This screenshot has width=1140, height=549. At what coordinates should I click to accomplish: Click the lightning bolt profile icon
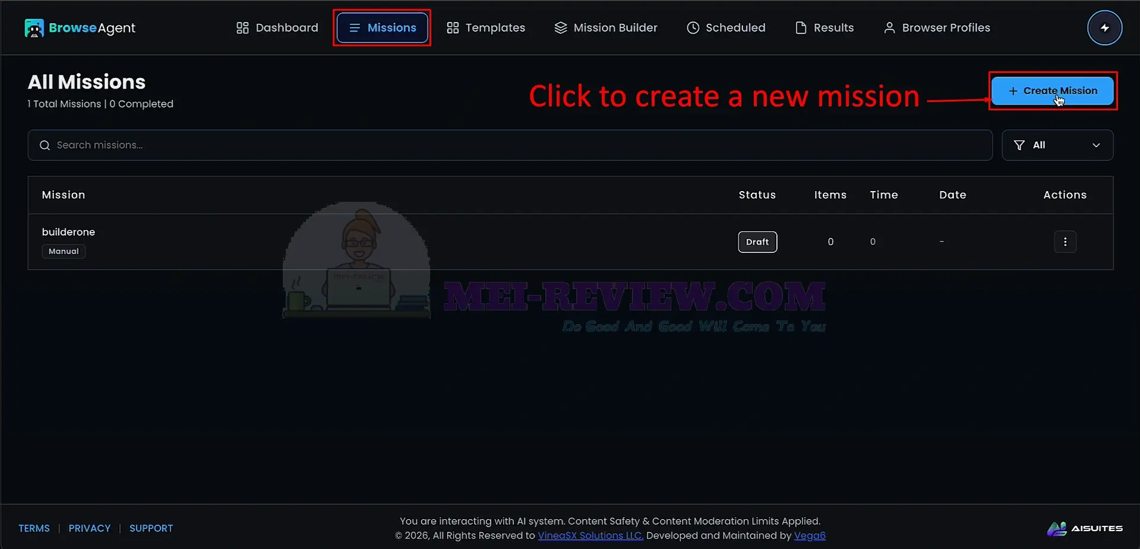[1104, 28]
